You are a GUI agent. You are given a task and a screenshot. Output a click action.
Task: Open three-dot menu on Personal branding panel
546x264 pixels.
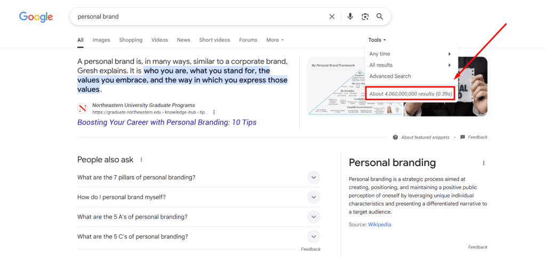tap(483, 163)
